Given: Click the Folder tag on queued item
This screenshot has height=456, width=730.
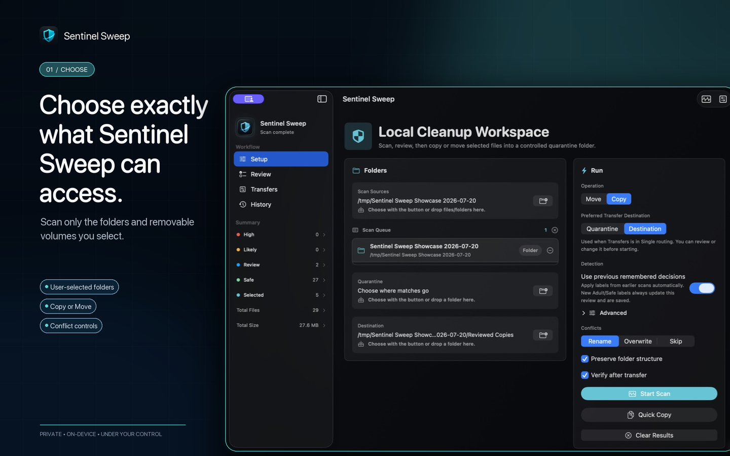Looking at the screenshot, I should (x=530, y=250).
